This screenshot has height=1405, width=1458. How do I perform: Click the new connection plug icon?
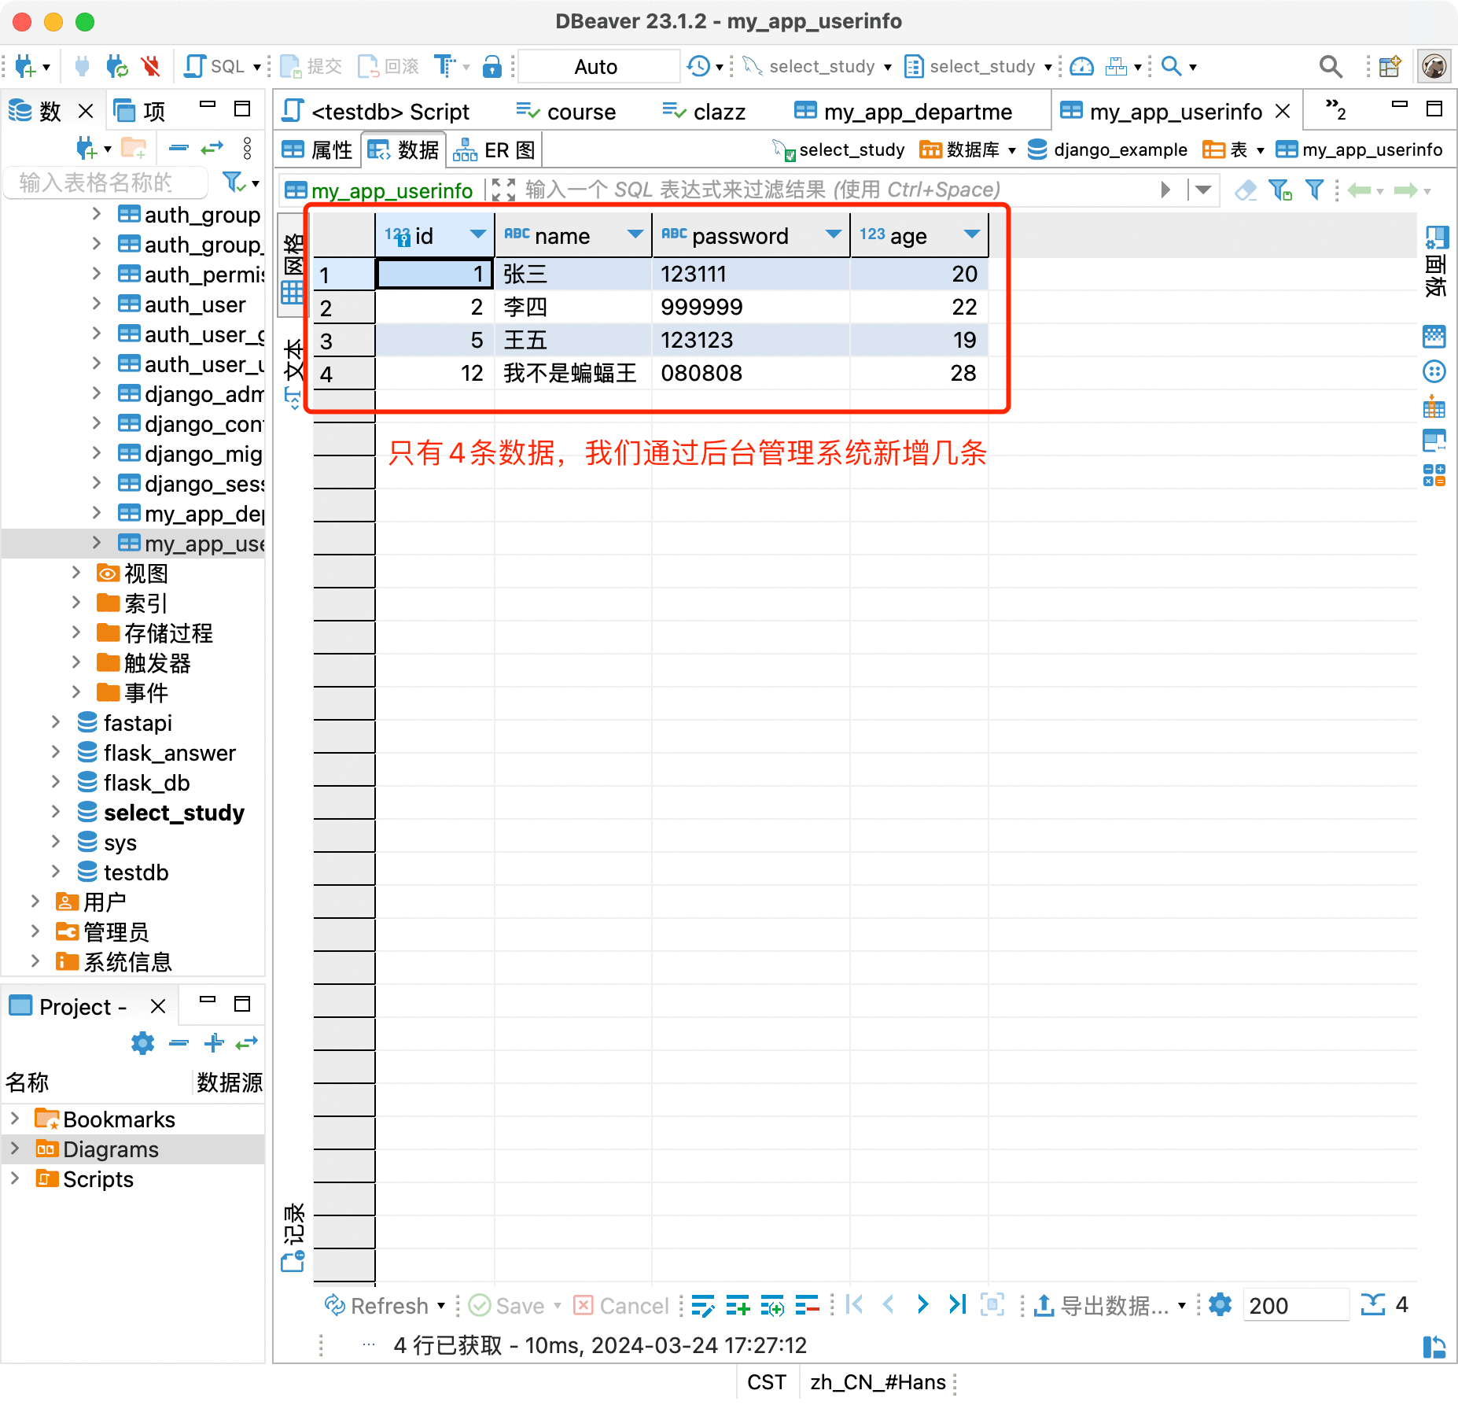coord(25,67)
